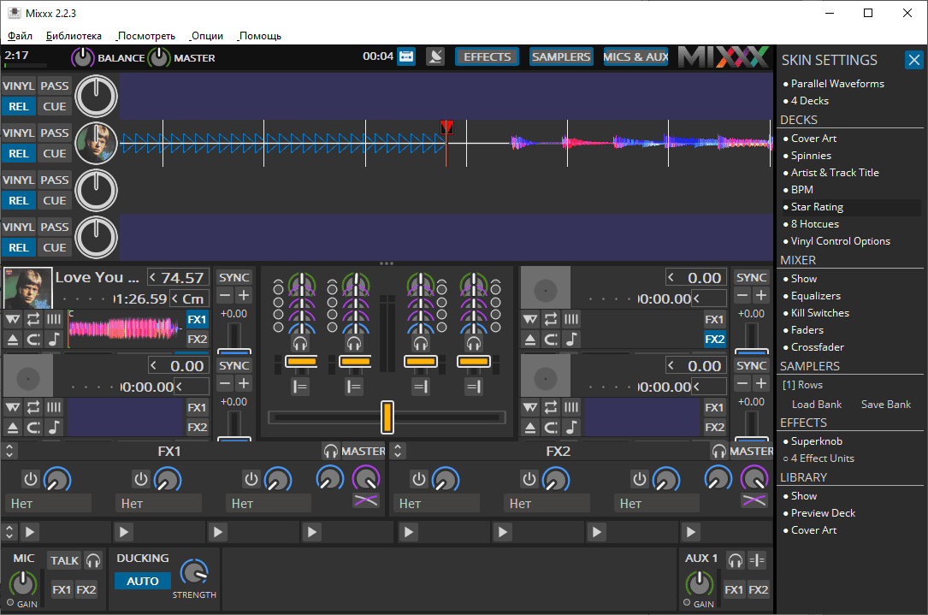
Task: Open the Посмотреть menu
Action: (146, 36)
